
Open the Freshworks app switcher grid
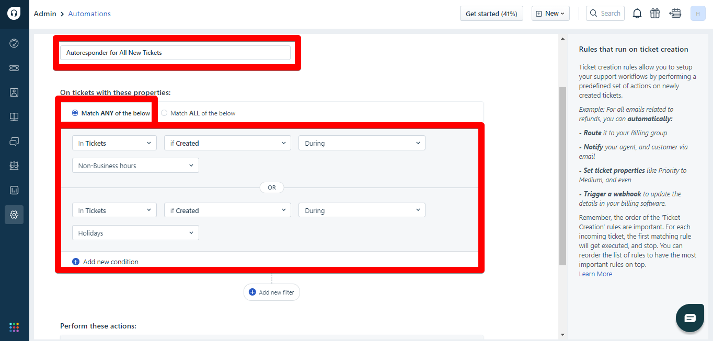[14, 327]
